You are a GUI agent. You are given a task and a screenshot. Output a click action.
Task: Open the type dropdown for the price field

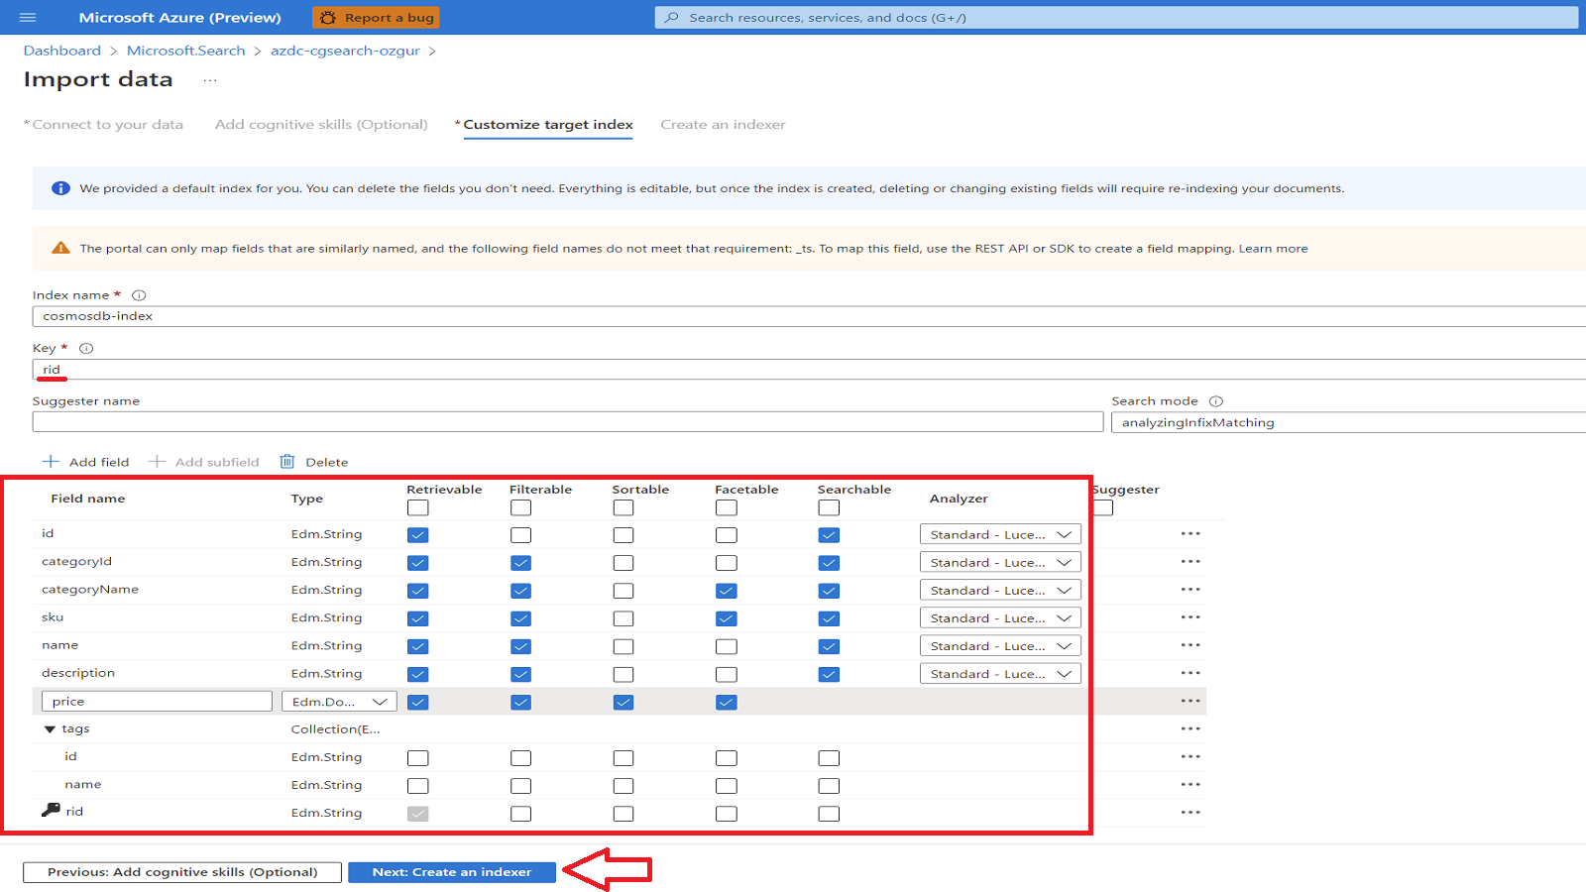coord(339,701)
